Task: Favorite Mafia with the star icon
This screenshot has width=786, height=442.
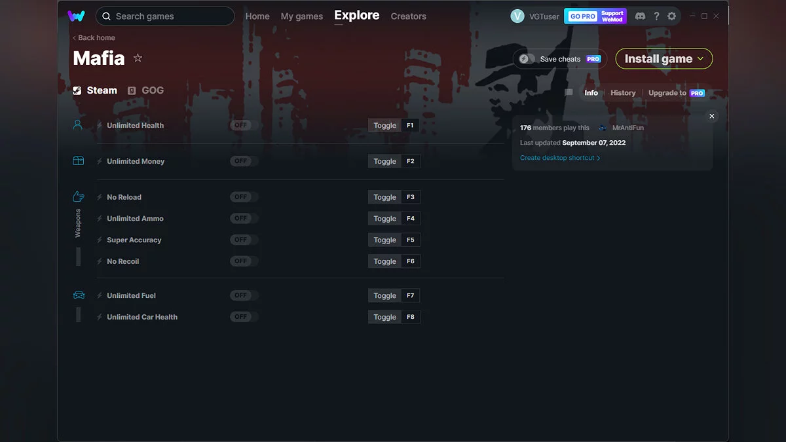Action: [138, 58]
